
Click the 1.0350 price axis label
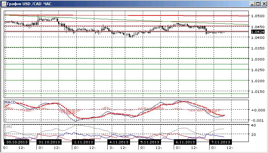click(258, 48)
